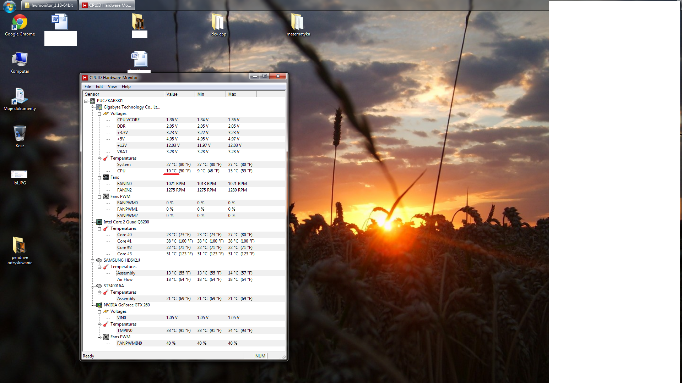Switch to hwmonitor_1.18-64bit taskbar window
Viewport: 682px width, 383px height.
[x=49, y=5]
